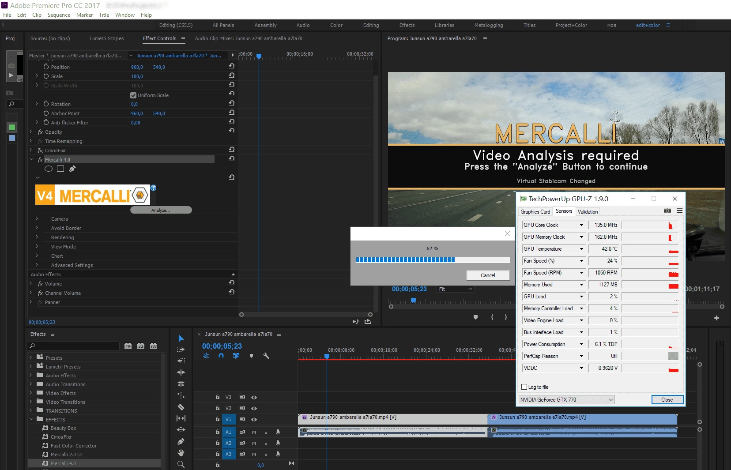The width and height of the screenshot is (731, 470).
Task: Select the Slip tool
Action: click(x=181, y=418)
